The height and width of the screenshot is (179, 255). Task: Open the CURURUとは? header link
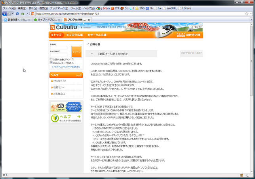coord(103,27)
